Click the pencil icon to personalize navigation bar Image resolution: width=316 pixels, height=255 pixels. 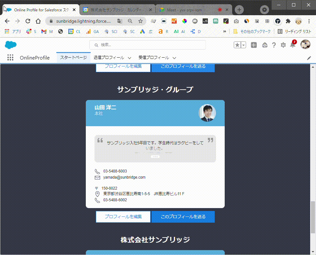pos(309,58)
